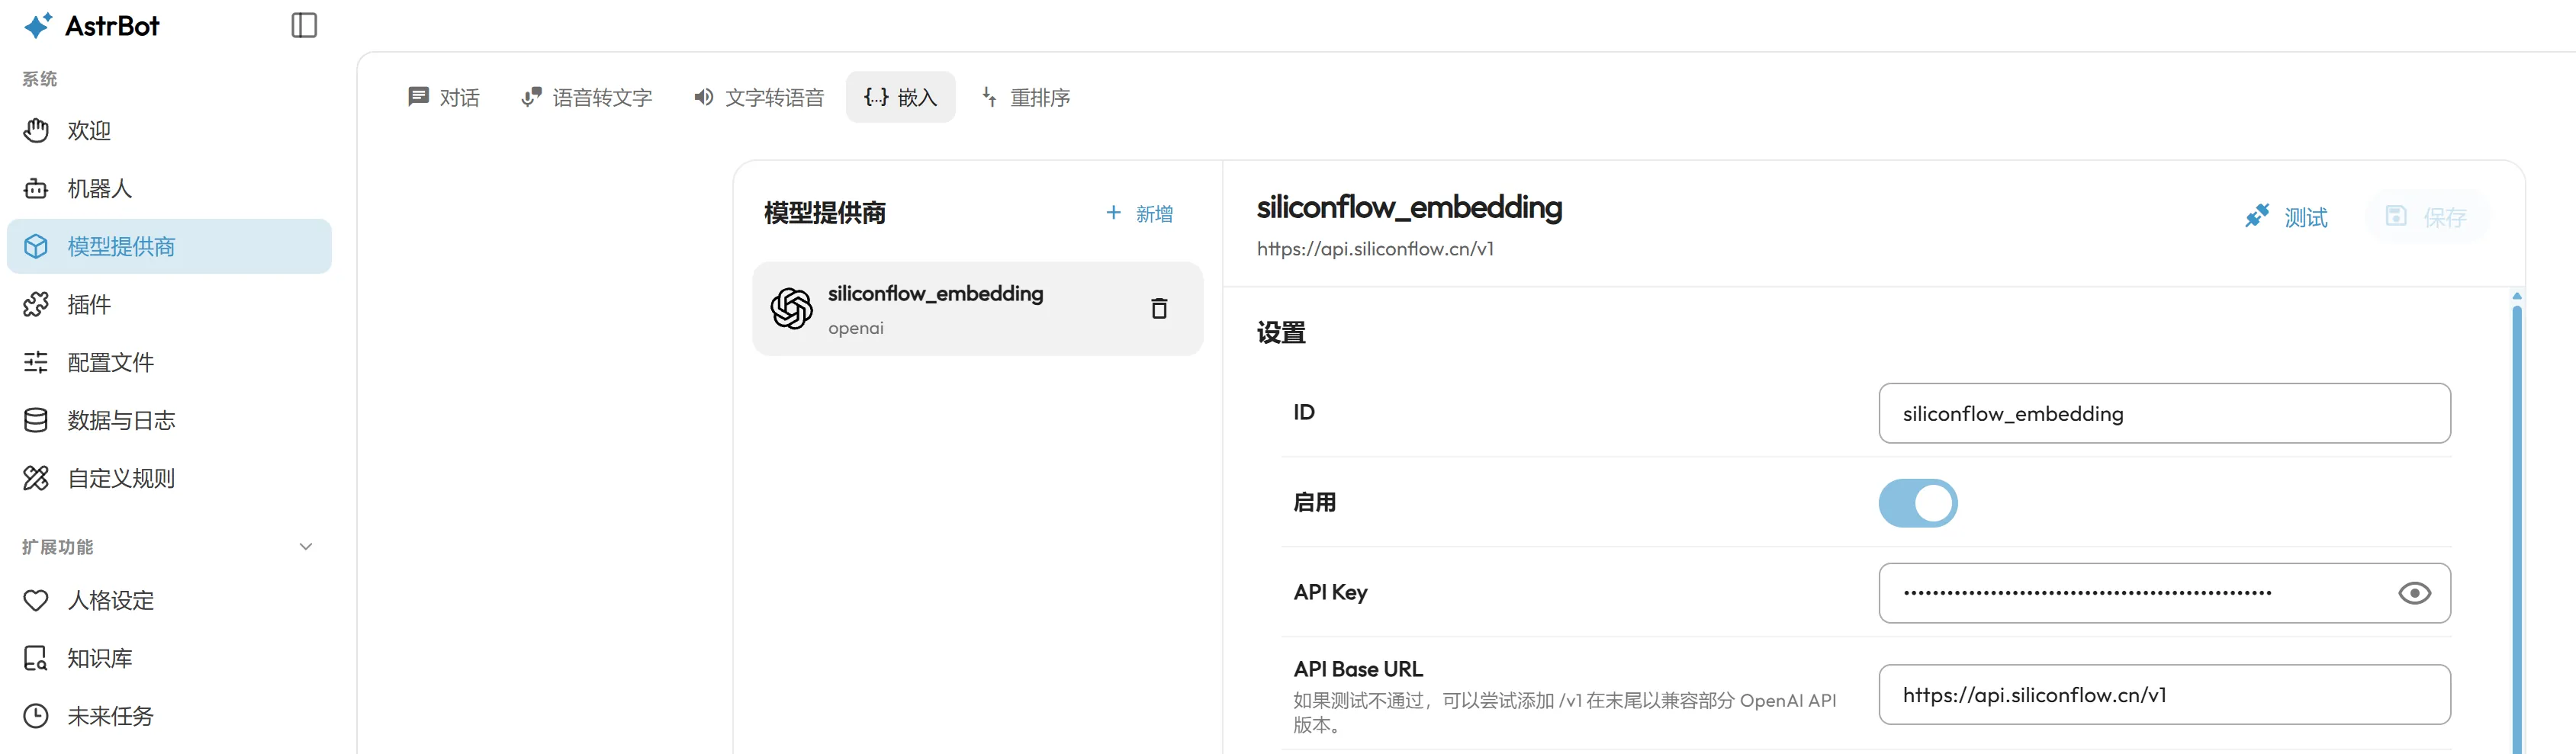Click the AstrBot star logo
The height and width of the screenshot is (754, 2576).
38,25
